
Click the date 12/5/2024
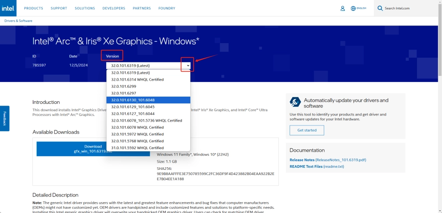click(79, 66)
